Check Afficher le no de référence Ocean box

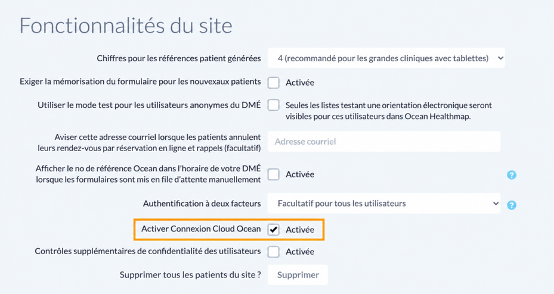click(274, 174)
